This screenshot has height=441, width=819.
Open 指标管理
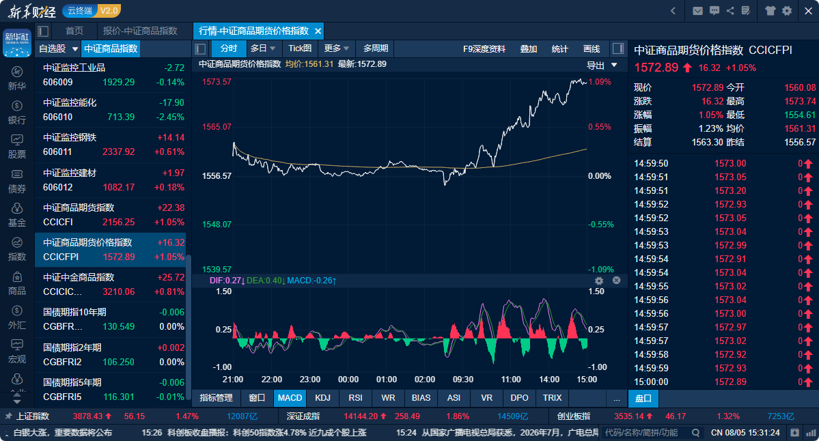point(217,398)
